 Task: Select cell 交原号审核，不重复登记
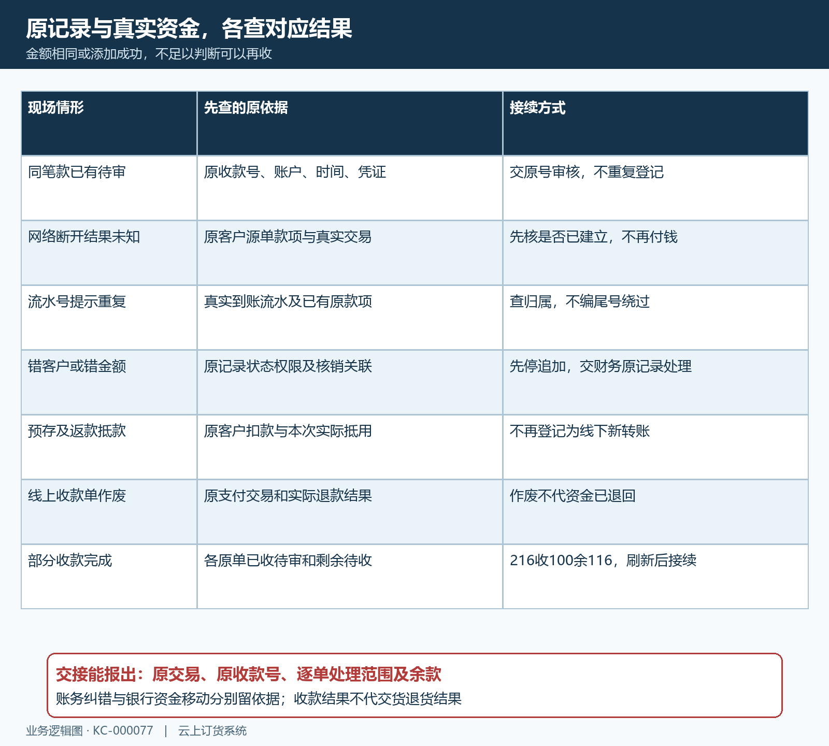[655, 188]
